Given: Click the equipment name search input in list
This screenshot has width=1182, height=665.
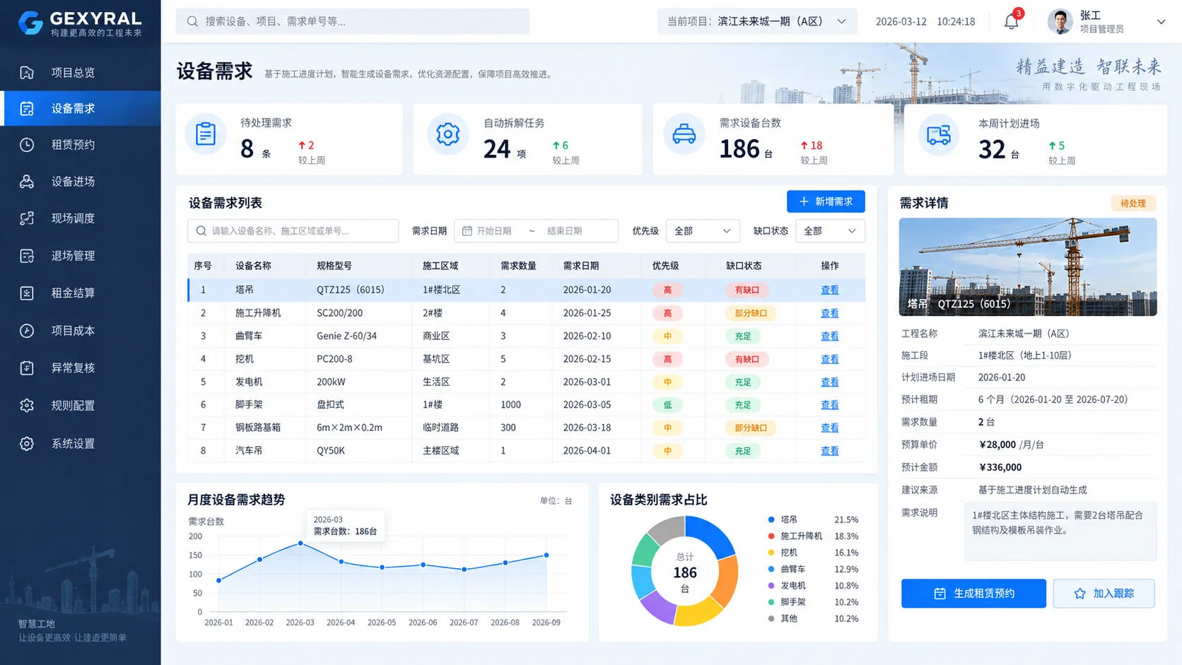Looking at the screenshot, I should [293, 231].
